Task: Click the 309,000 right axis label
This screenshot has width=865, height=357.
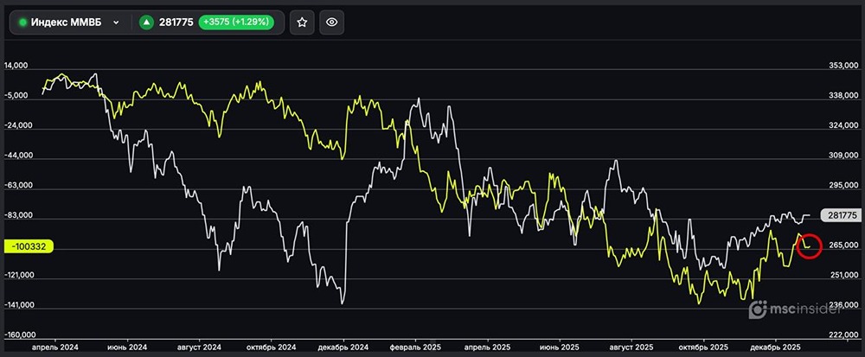Action: (x=843, y=156)
